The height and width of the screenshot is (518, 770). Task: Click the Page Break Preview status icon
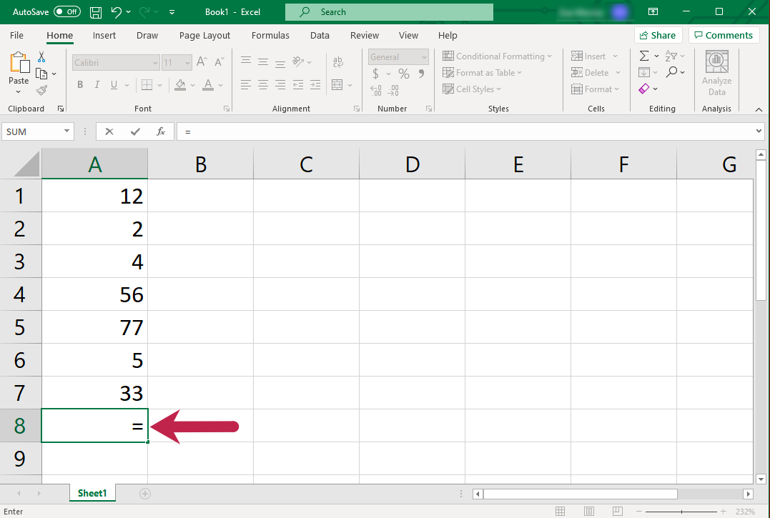click(618, 511)
